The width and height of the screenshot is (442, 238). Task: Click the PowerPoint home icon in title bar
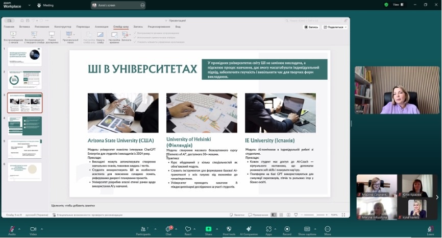tap(22, 20)
